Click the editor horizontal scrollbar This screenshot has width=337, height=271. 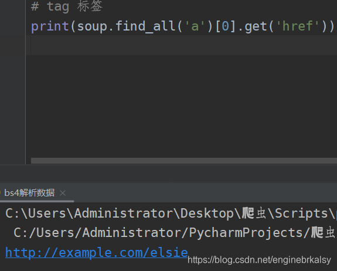(184, 161)
